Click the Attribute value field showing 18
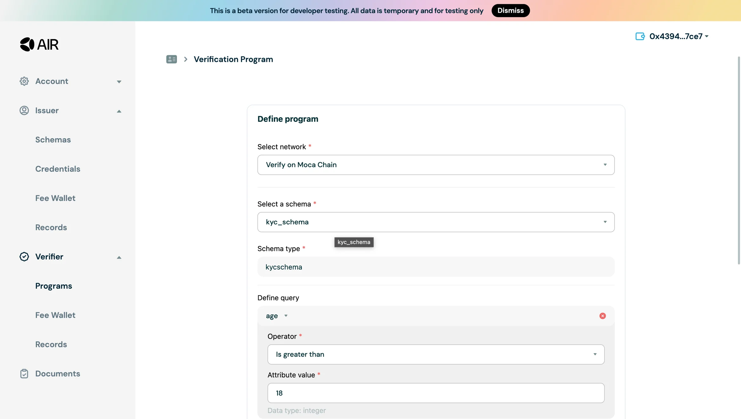Screen dimensions: 741x419 coord(436,393)
